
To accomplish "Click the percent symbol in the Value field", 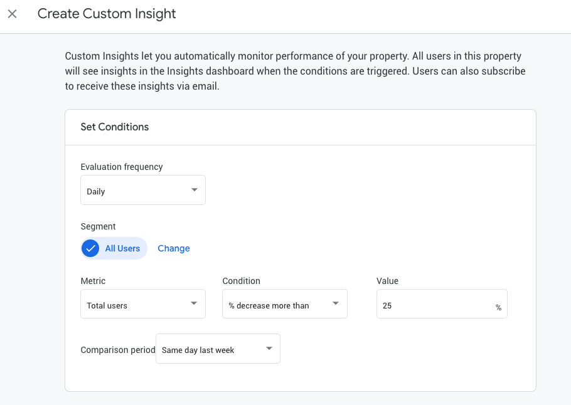I will click(498, 307).
